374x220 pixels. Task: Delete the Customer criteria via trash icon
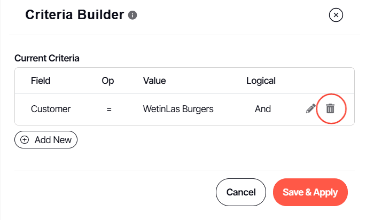click(331, 109)
